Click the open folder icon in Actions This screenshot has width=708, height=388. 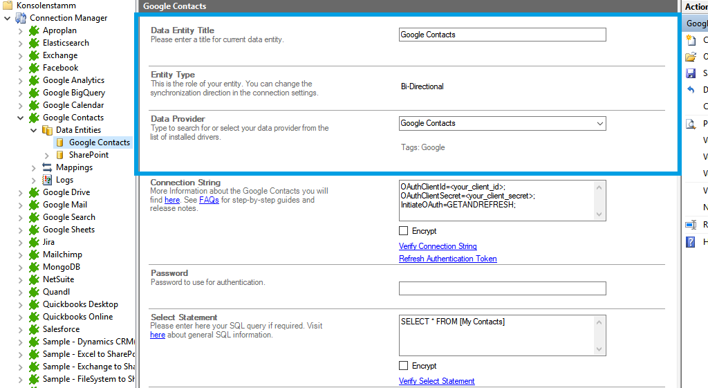pos(690,57)
